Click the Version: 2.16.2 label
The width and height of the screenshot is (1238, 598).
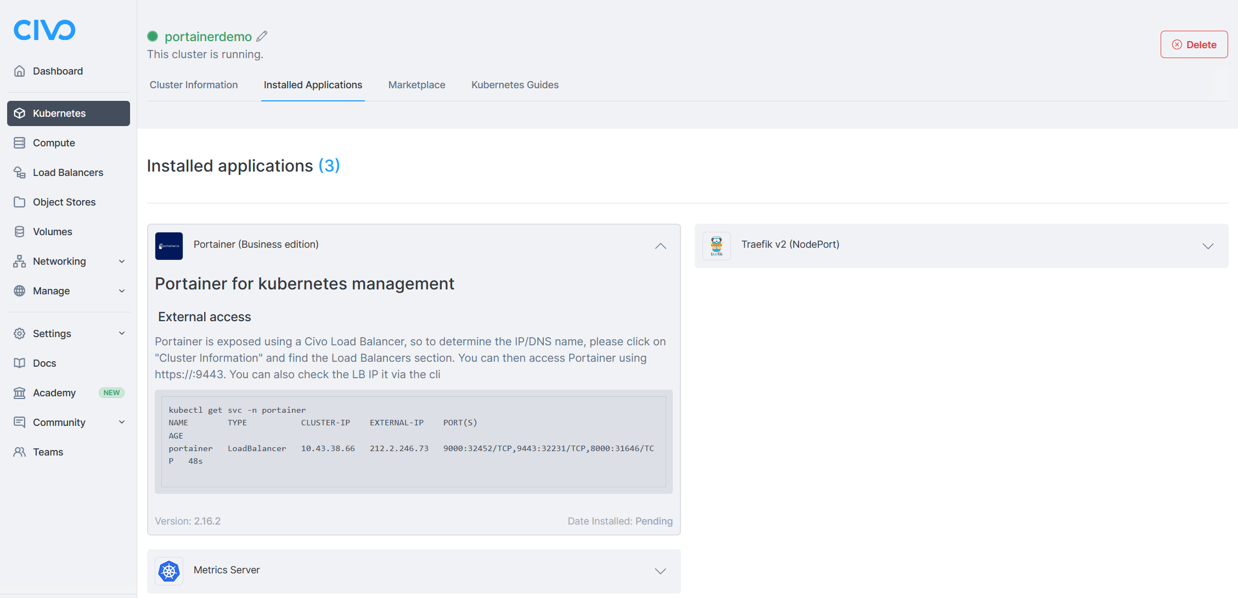pyautogui.click(x=188, y=521)
